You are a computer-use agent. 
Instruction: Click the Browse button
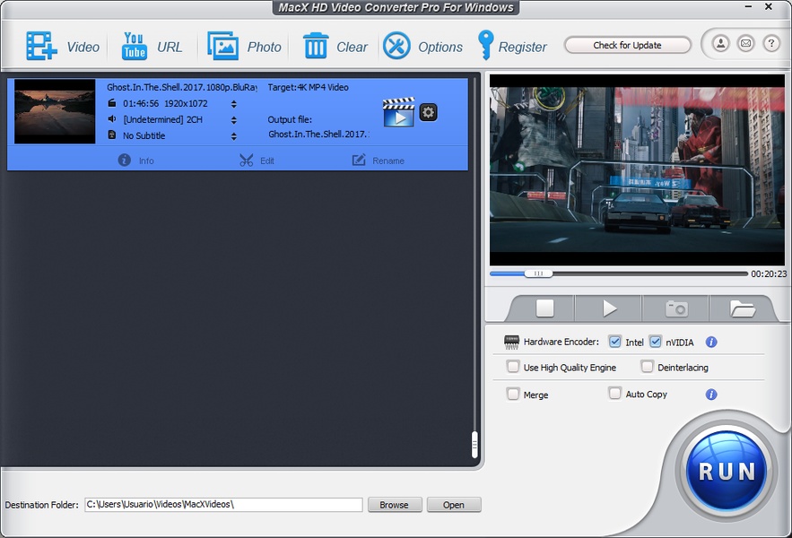[x=394, y=505]
